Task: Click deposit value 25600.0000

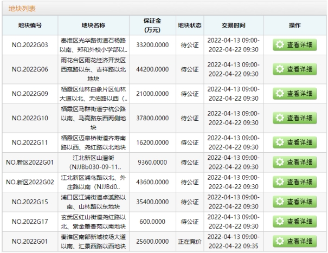Action: tap(152, 241)
